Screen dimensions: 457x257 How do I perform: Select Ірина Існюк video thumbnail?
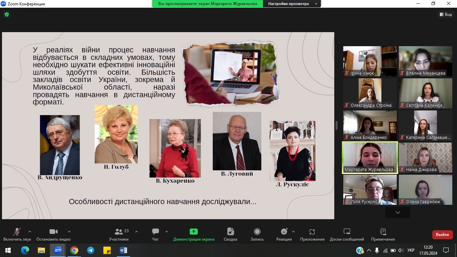click(370, 61)
